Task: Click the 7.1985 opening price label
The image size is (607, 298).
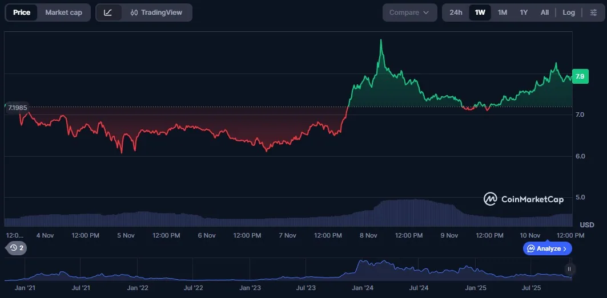Action: coord(18,108)
